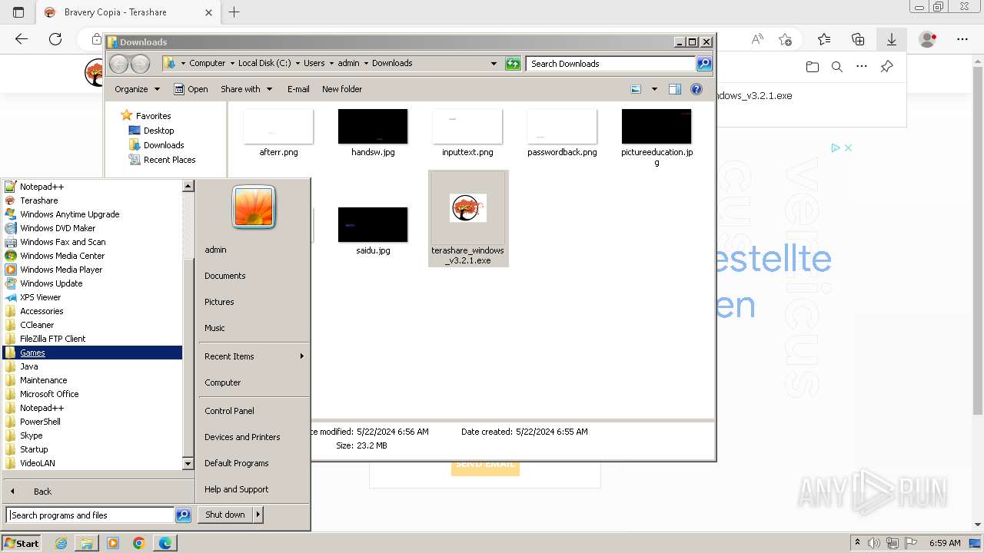
Task: Click the Start button
Action: point(22,543)
